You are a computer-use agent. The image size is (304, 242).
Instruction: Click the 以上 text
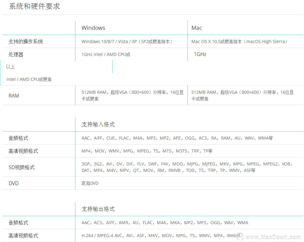[x=10, y=67]
